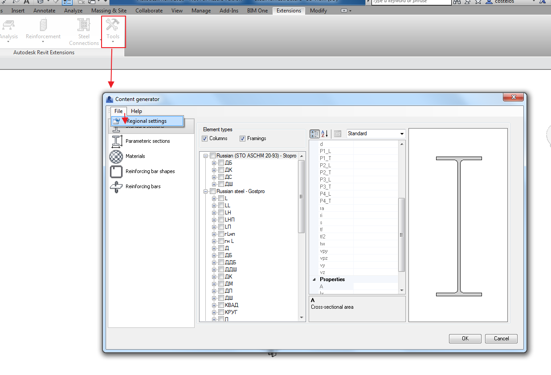Viewport: 551px width, 375px height.
Task: Check the LH section family checkbox
Action: tap(221, 213)
